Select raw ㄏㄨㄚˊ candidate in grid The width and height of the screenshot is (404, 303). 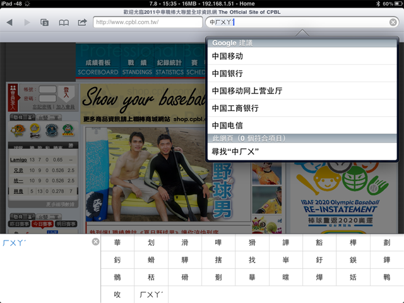151,294
